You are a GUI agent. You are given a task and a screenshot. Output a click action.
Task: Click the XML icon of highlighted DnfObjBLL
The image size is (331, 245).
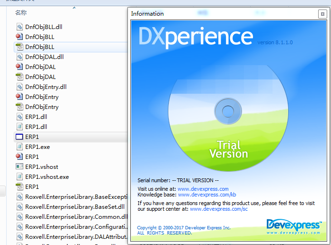[19, 47]
